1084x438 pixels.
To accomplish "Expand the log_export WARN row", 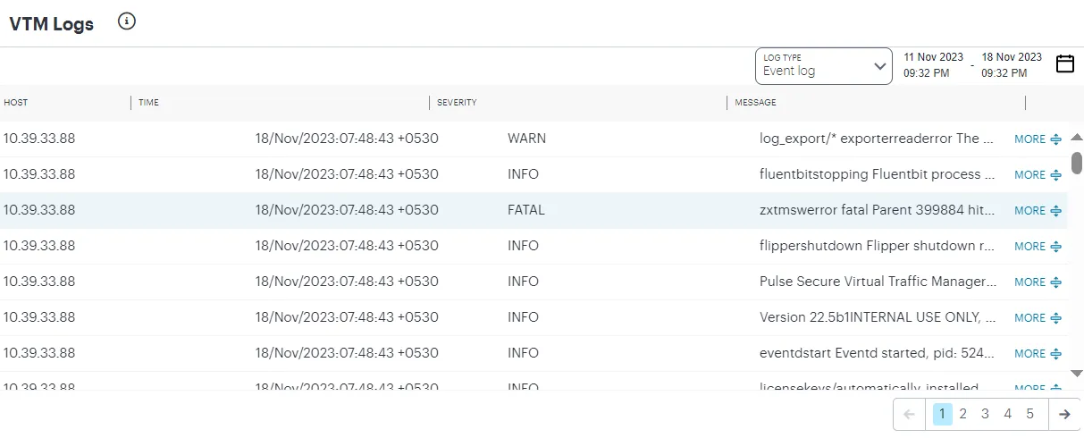I will point(1038,139).
